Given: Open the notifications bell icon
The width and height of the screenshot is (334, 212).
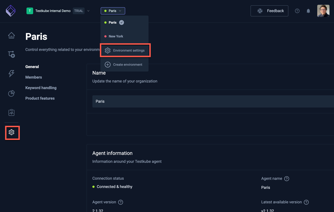Looking at the screenshot, I should 308,11.
